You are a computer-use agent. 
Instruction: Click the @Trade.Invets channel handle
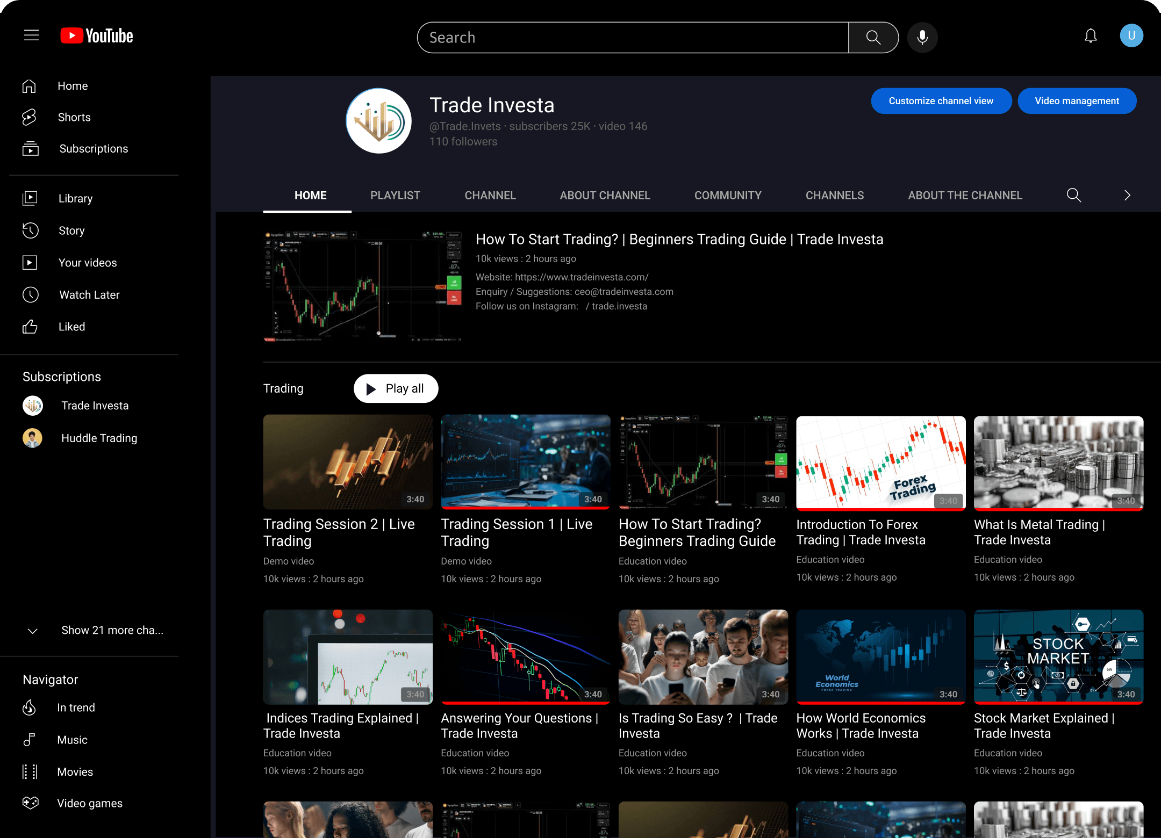[465, 126]
